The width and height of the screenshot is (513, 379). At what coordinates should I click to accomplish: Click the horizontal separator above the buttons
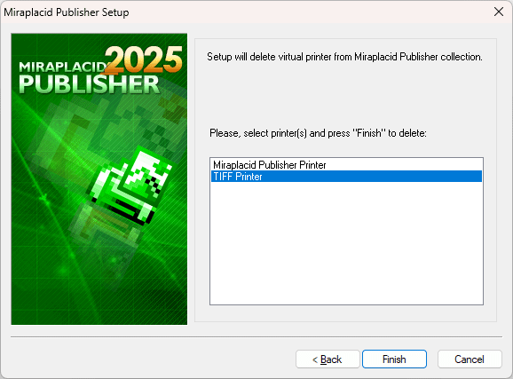click(x=256, y=336)
